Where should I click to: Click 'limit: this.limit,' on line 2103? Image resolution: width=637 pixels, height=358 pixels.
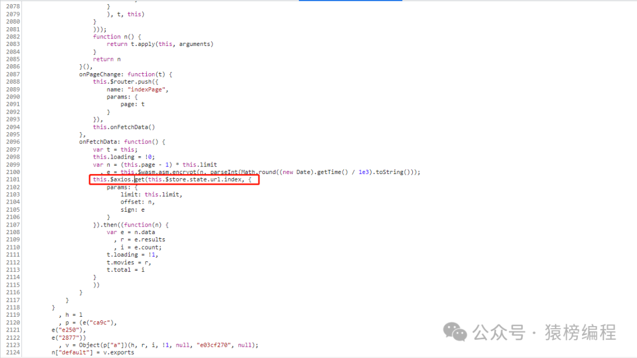pyautogui.click(x=152, y=195)
